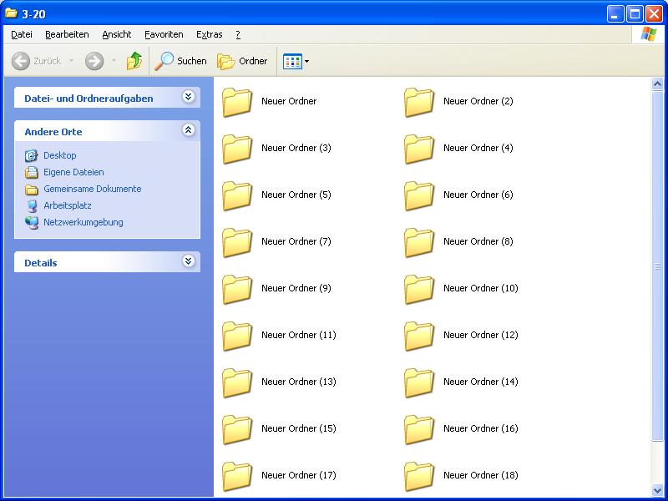Go to Eigene Dateien link
668x501 pixels.
[x=73, y=172]
